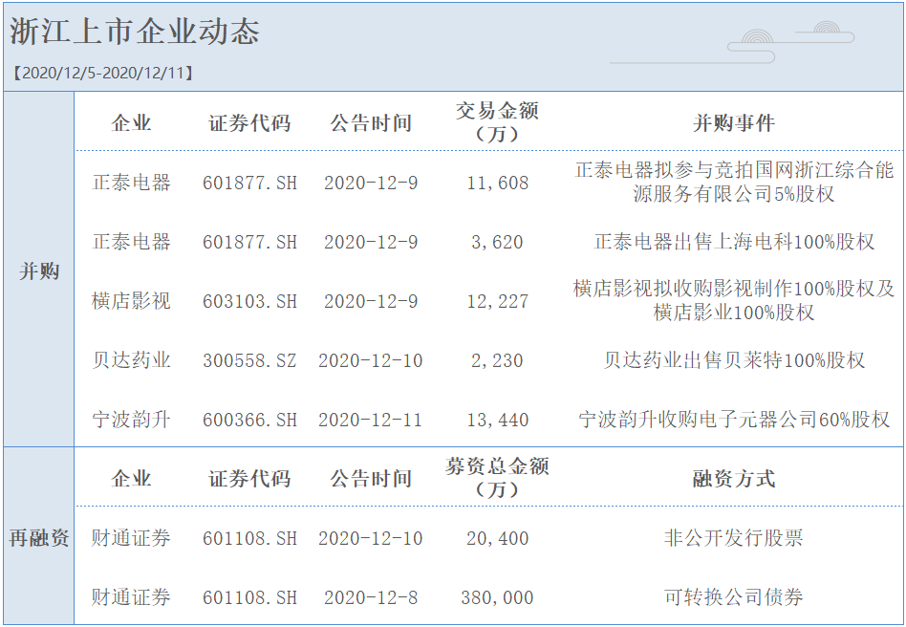Select code 601108.SH in the 20,400 row
906x627 pixels.
pos(249,538)
